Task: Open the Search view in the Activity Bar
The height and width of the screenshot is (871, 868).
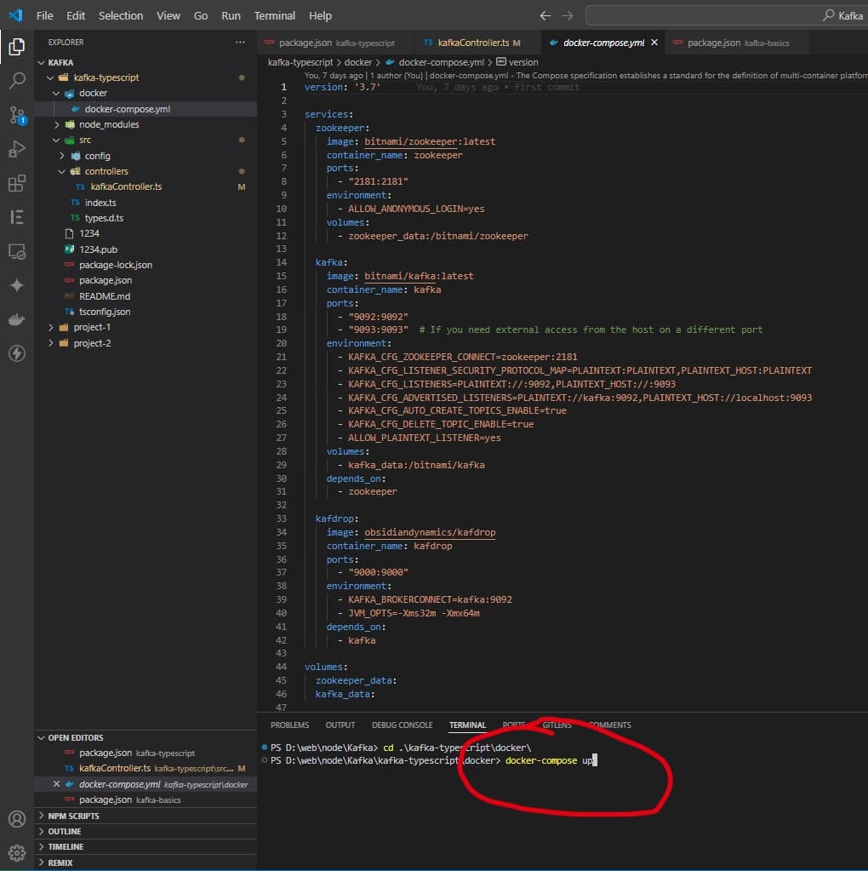Action: (x=16, y=81)
